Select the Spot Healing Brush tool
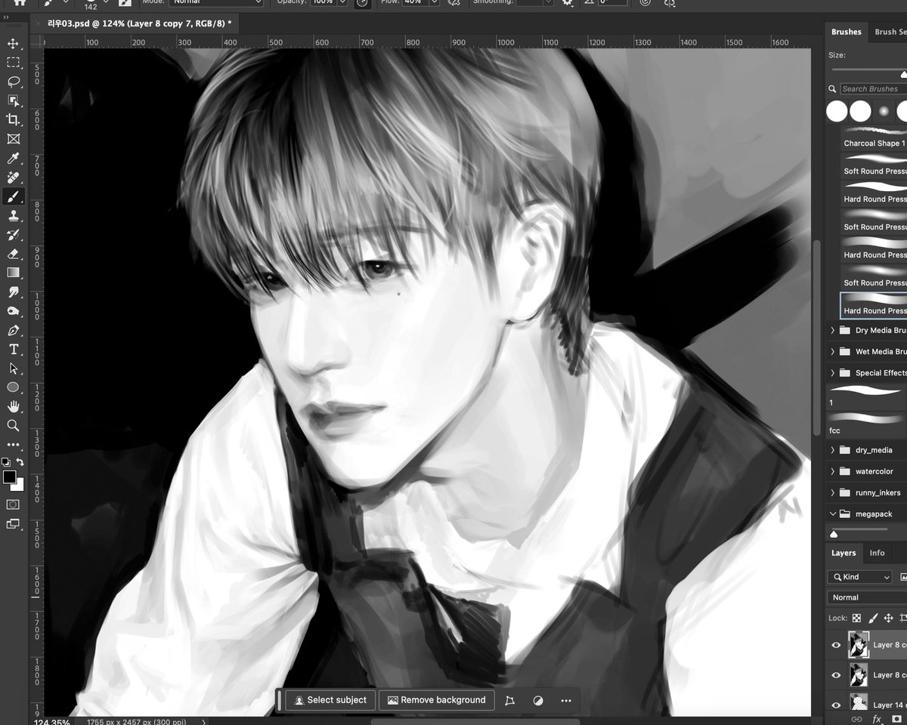 [13, 177]
